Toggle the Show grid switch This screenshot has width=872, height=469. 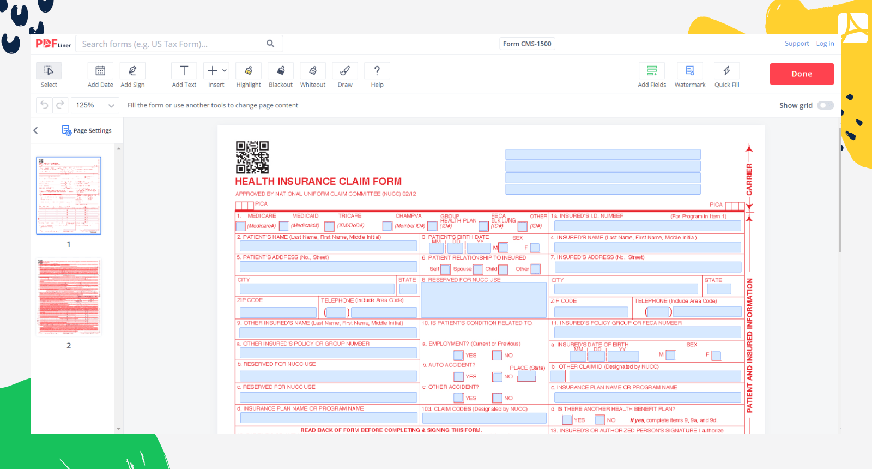825,105
